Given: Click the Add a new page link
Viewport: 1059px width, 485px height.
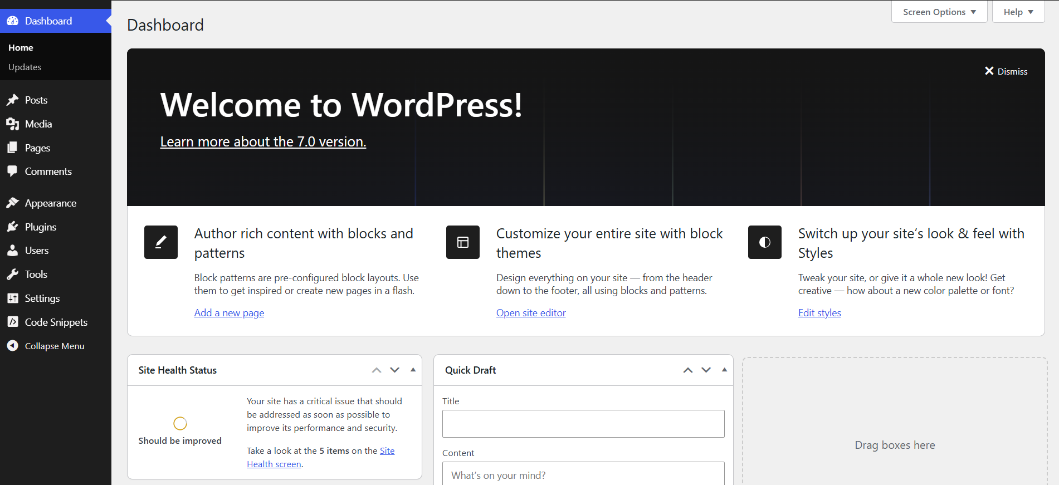Looking at the screenshot, I should click(x=229, y=313).
